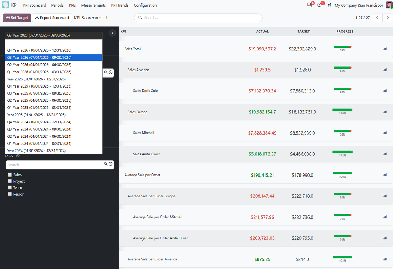Click the actual value $19,993,597.2
393x269 pixels.
[x=263, y=49]
